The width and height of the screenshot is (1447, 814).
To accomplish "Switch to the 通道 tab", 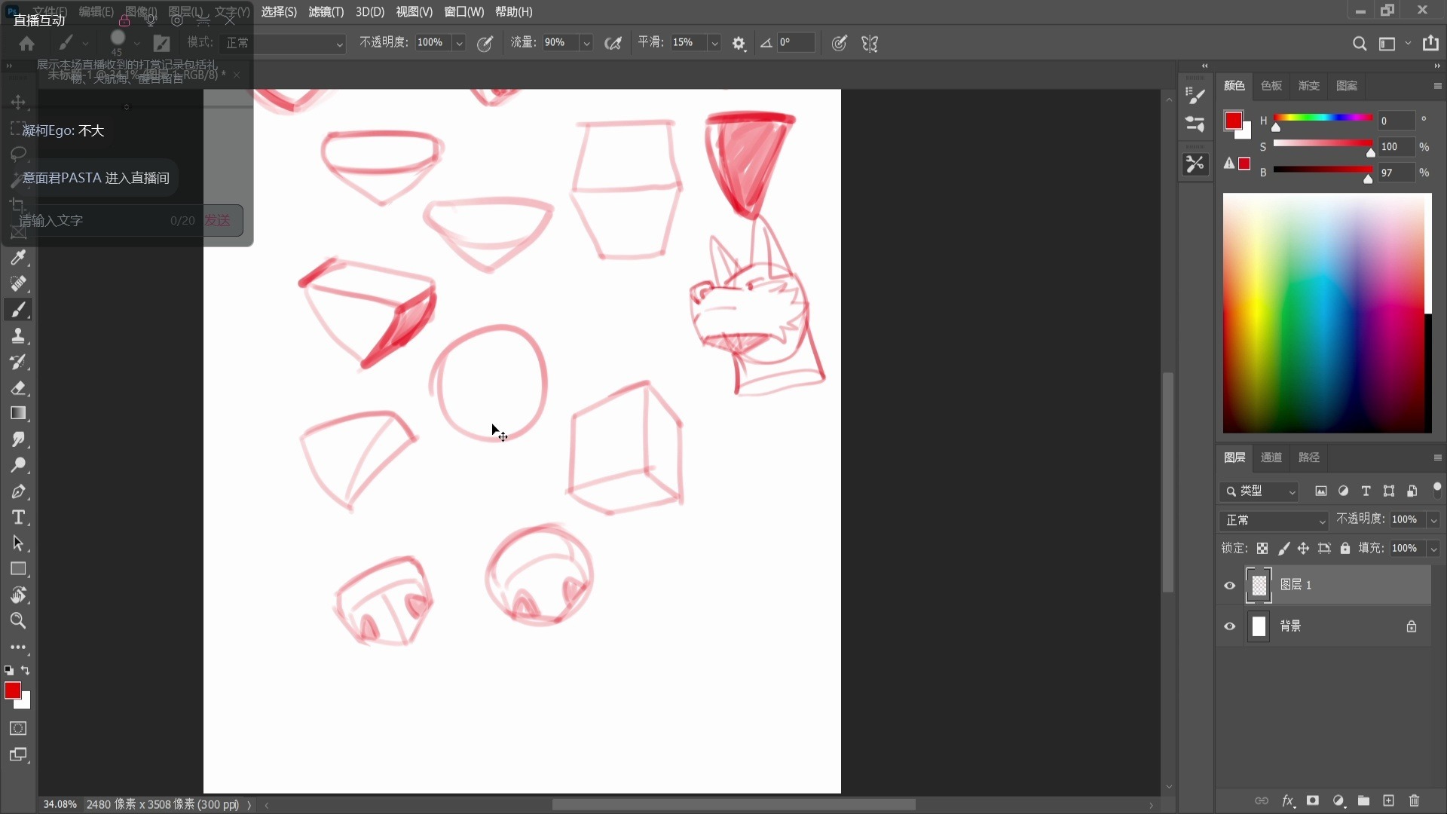I will coord(1271,457).
